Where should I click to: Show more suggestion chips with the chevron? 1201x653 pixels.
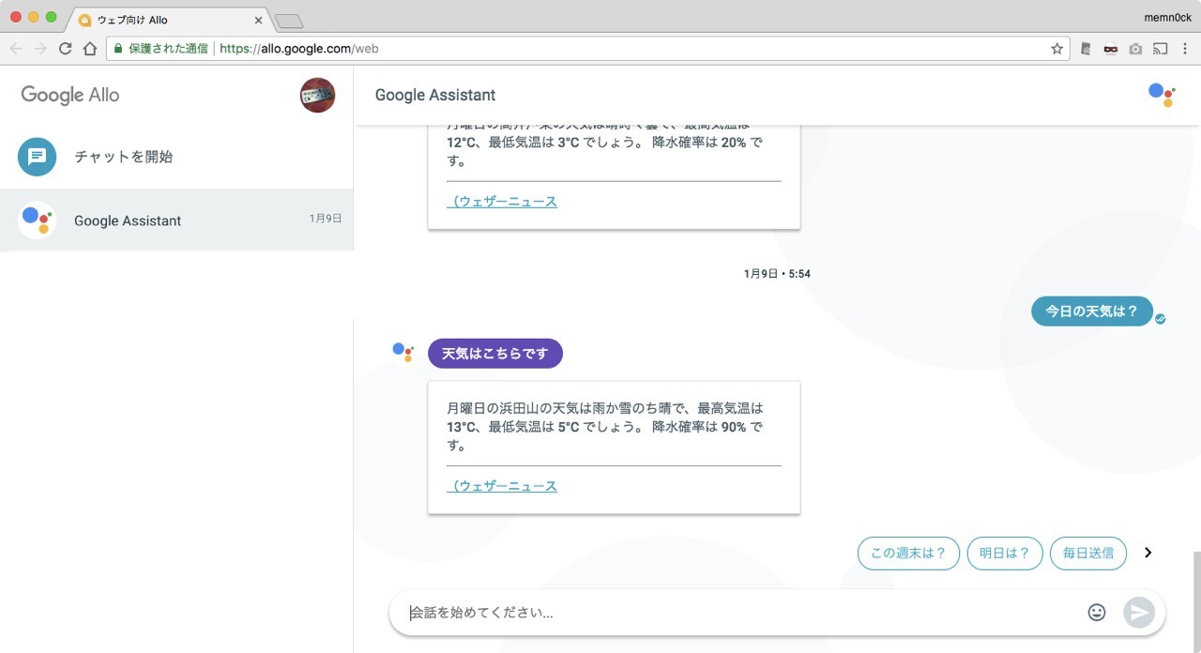(x=1148, y=553)
